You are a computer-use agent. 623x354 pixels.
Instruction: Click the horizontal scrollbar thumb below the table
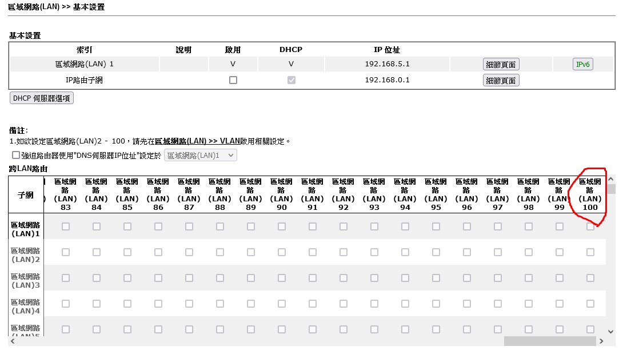[549, 341]
